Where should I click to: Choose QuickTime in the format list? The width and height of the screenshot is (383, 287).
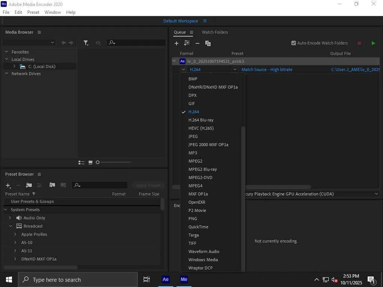[198, 227]
